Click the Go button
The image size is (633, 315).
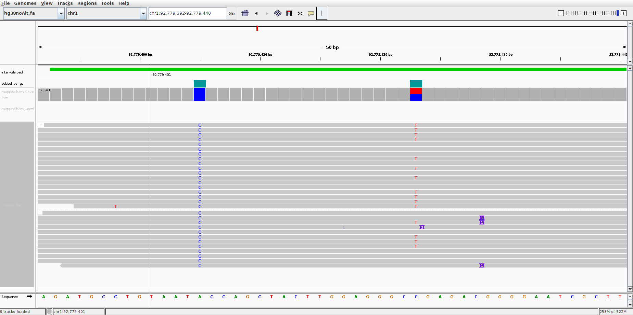tap(231, 13)
